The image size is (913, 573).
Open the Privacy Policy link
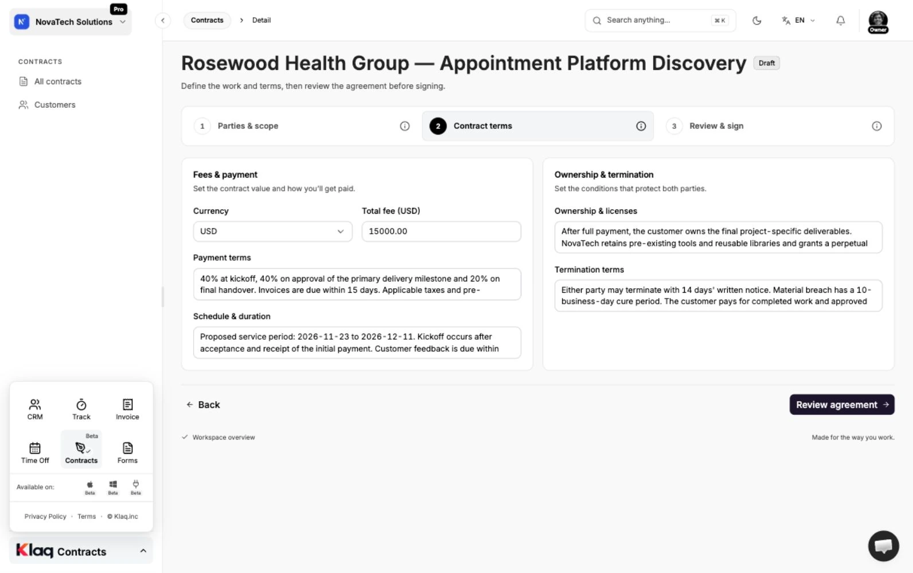(45, 516)
